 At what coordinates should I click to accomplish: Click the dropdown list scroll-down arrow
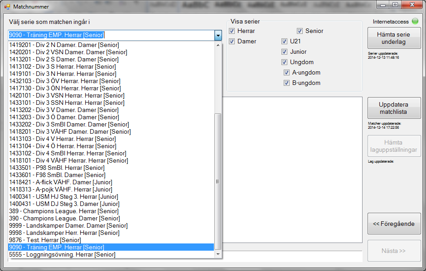coord(218,254)
